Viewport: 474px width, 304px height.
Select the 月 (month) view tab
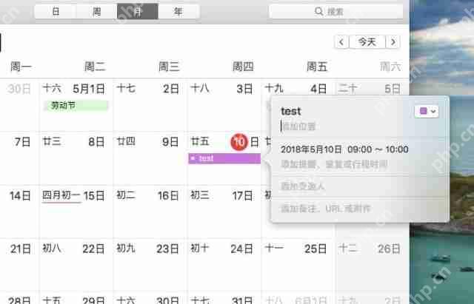coord(138,12)
